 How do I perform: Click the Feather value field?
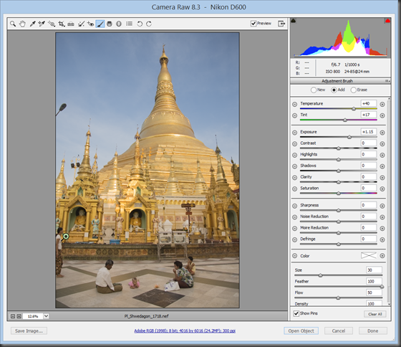point(374,281)
